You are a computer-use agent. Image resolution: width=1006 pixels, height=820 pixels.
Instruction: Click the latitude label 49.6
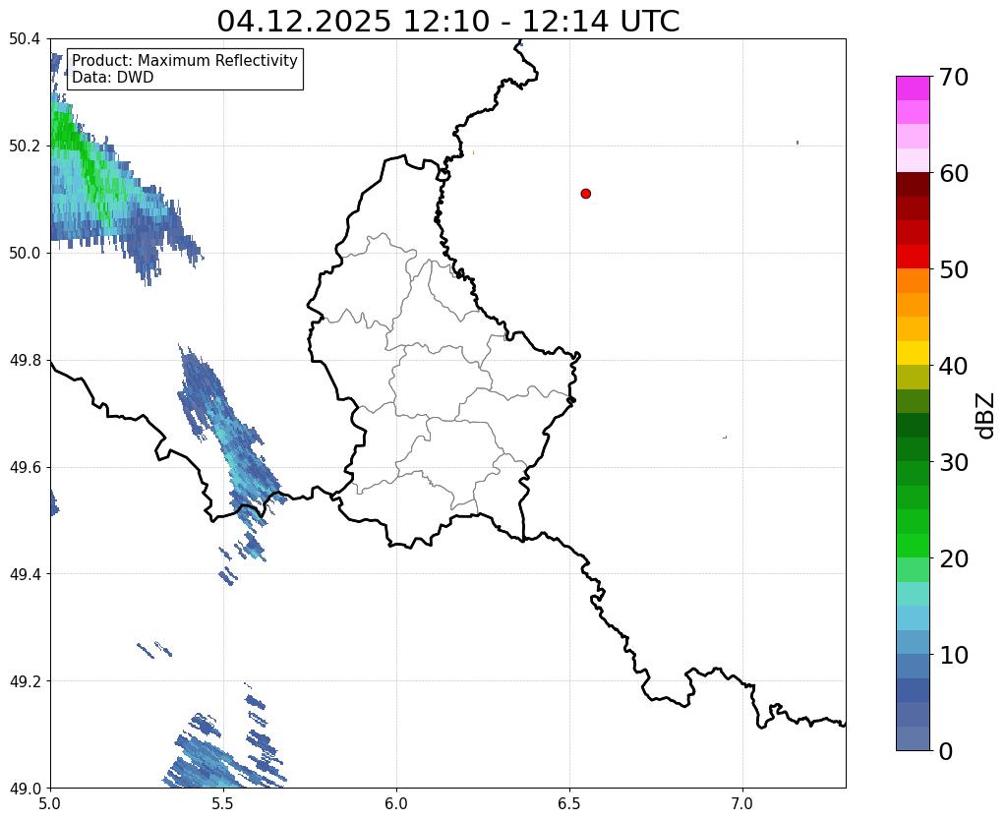pos(25,468)
